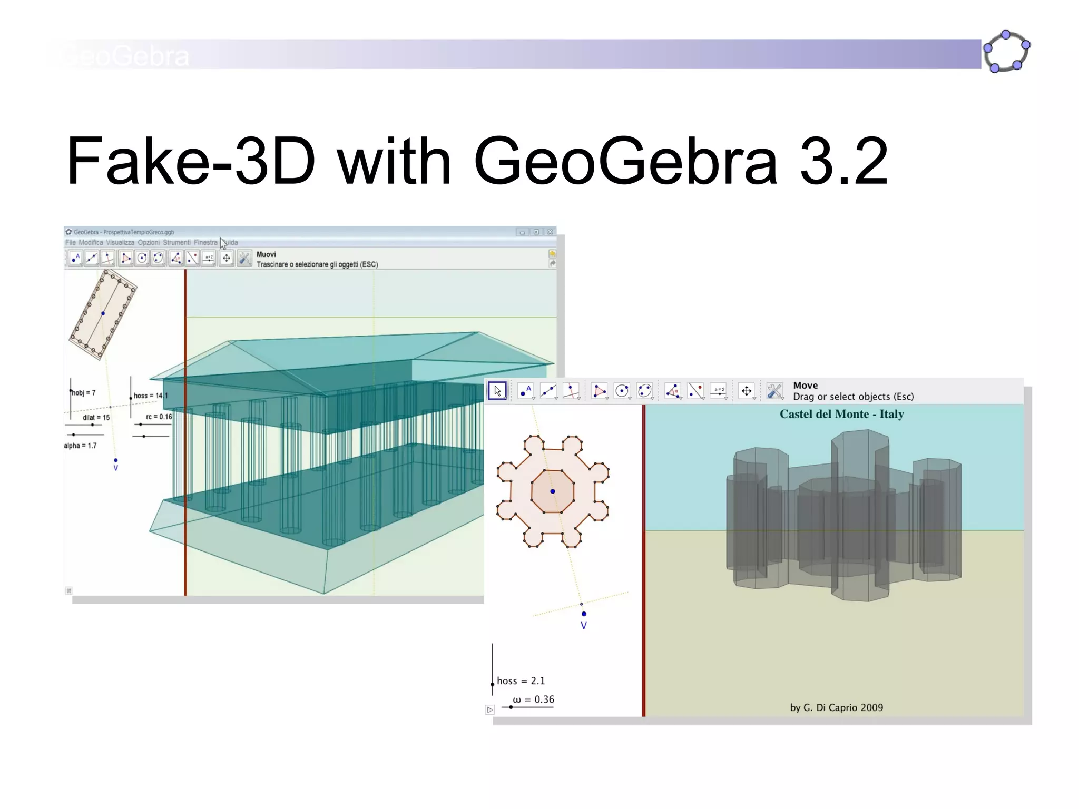
Task: Select Reflect about Line tool in Castel del Monte window
Action: pyautogui.click(x=695, y=391)
